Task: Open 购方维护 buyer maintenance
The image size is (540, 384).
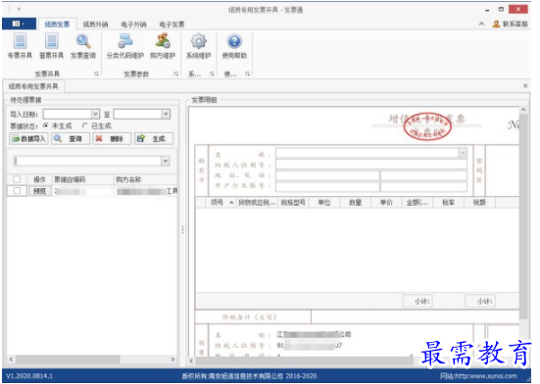Action: point(163,46)
